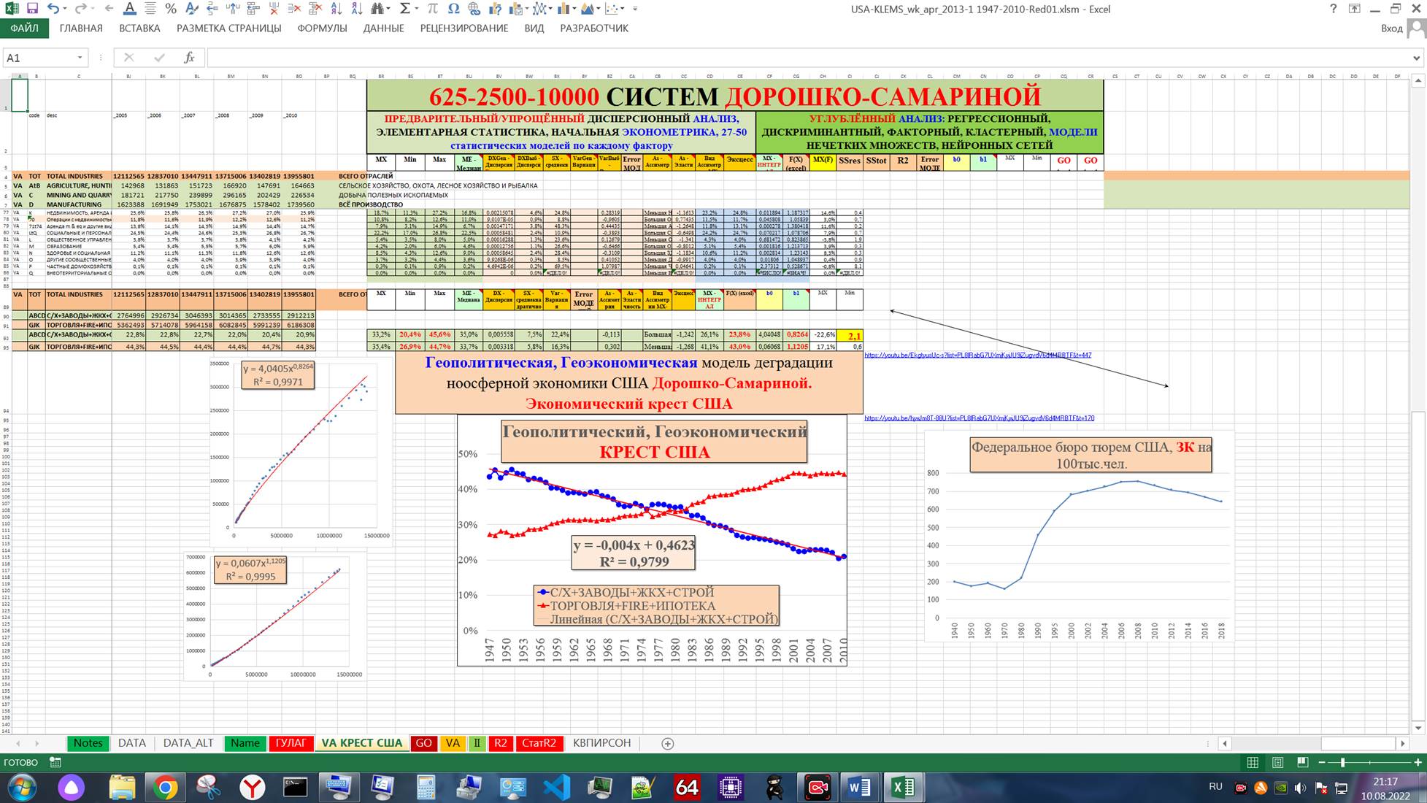Switch to Normal view in status bar
The height and width of the screenshot is (803, 1427).
[x=1253, y=762]
